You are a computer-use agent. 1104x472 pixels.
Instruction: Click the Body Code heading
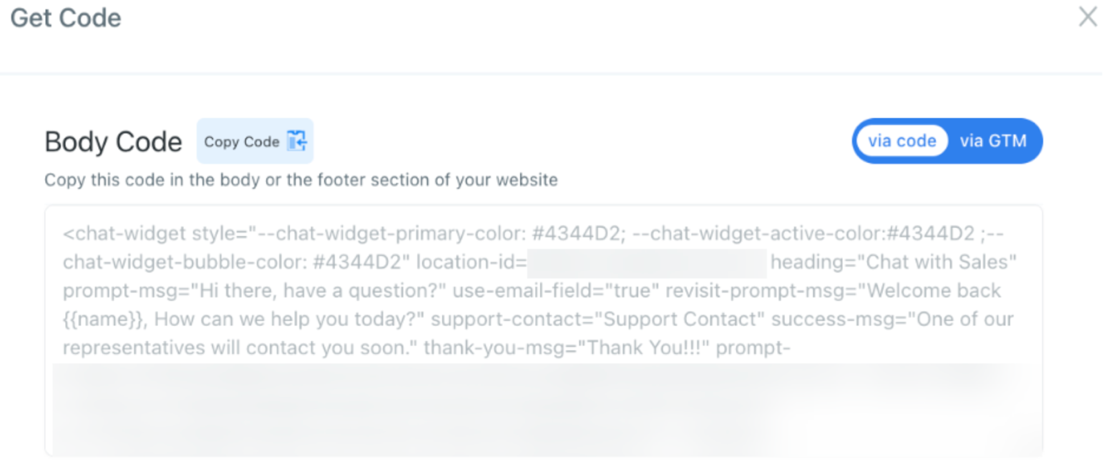click(113, 141)
